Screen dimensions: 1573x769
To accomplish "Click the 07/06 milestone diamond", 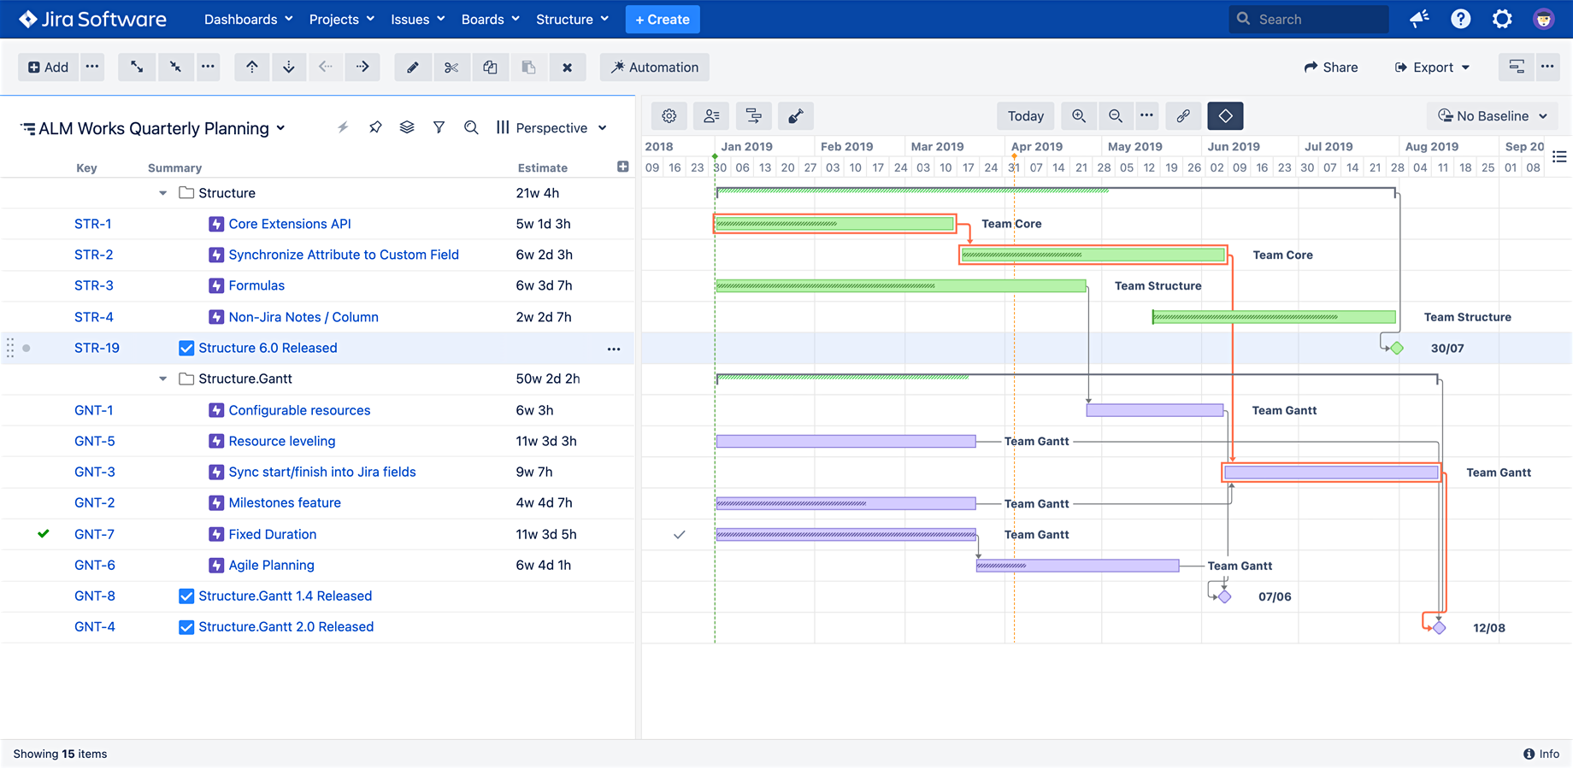I will coord(1224,596).
